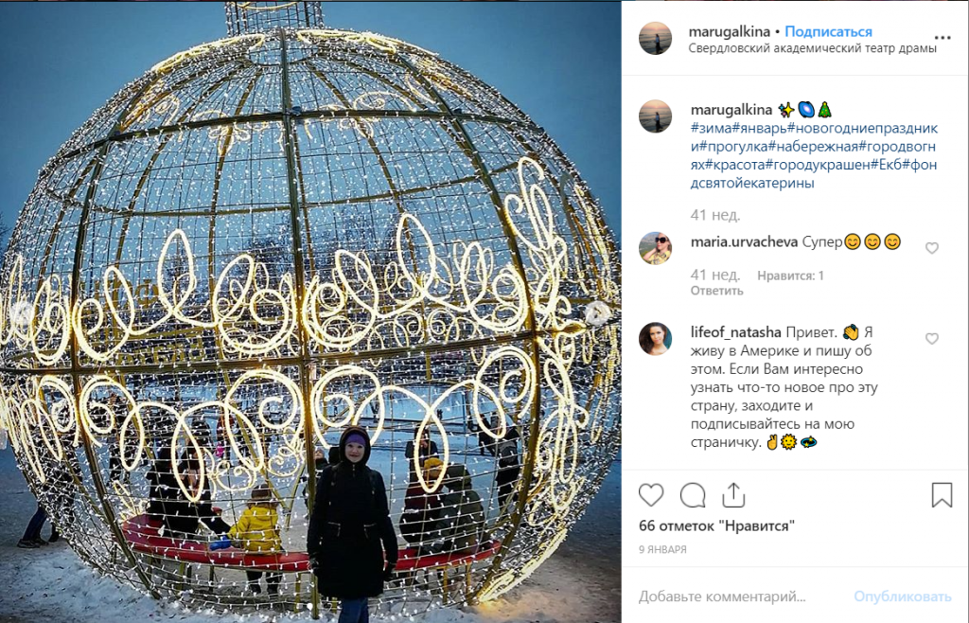The height and width of the screenshot is (623, 969).
Task: Go to previous photo with left arrow
Action: (23, 313)
